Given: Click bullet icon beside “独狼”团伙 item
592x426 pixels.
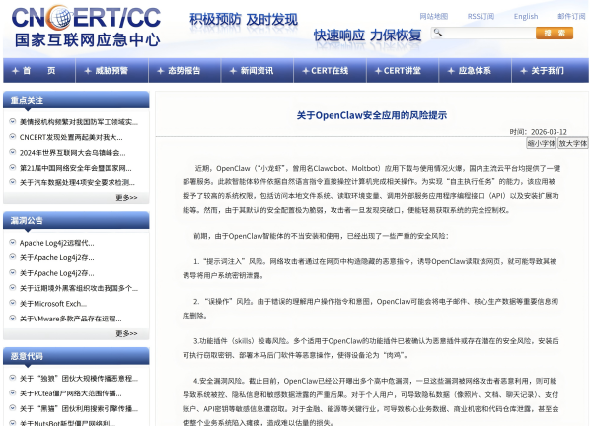Looking at the screenshot, I should click(x=13, y=378).
